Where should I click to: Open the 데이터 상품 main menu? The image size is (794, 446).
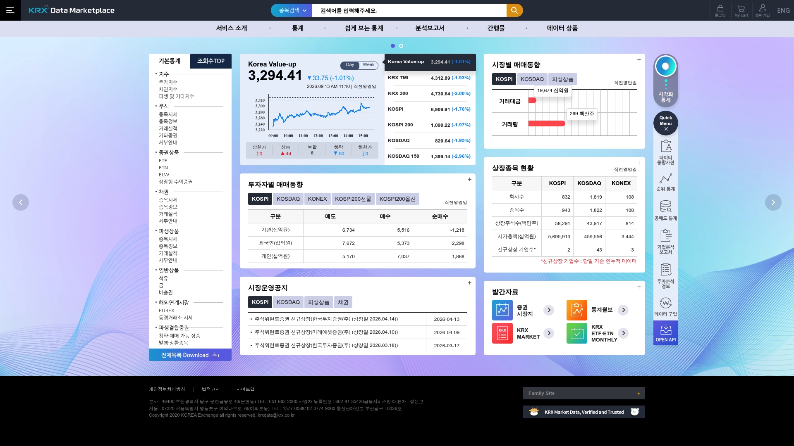562,28
